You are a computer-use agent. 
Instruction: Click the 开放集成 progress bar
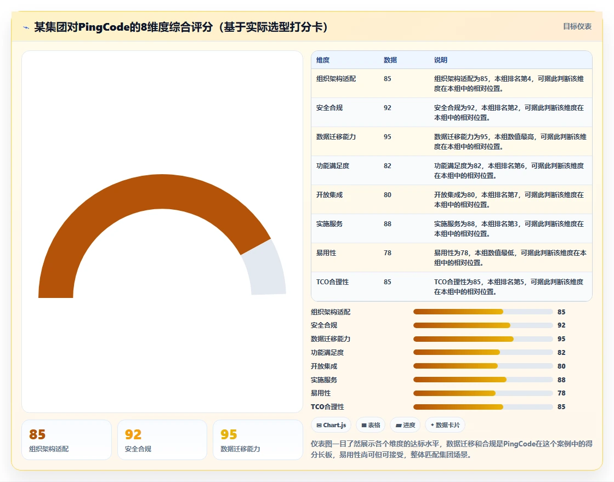[483, 366]
